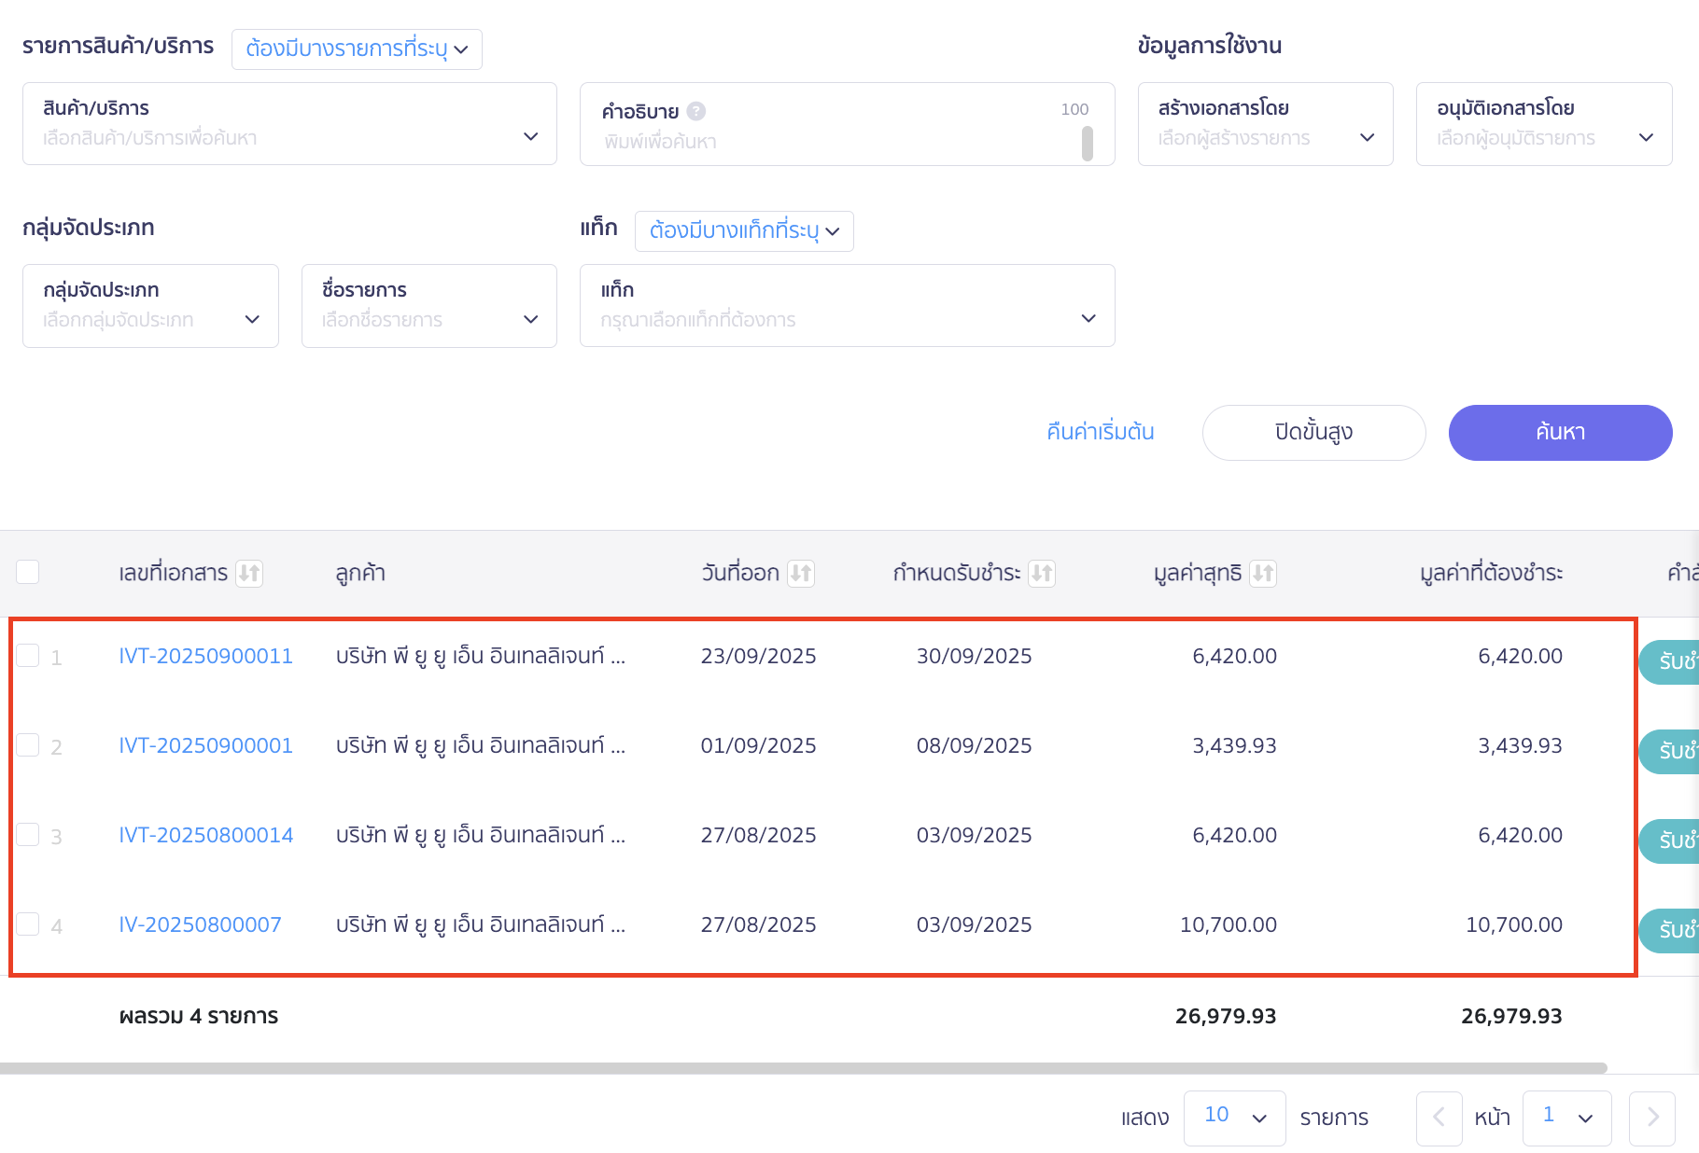Click sort icon next to มูลค่าสุทธิ

tap(1263, 573)
